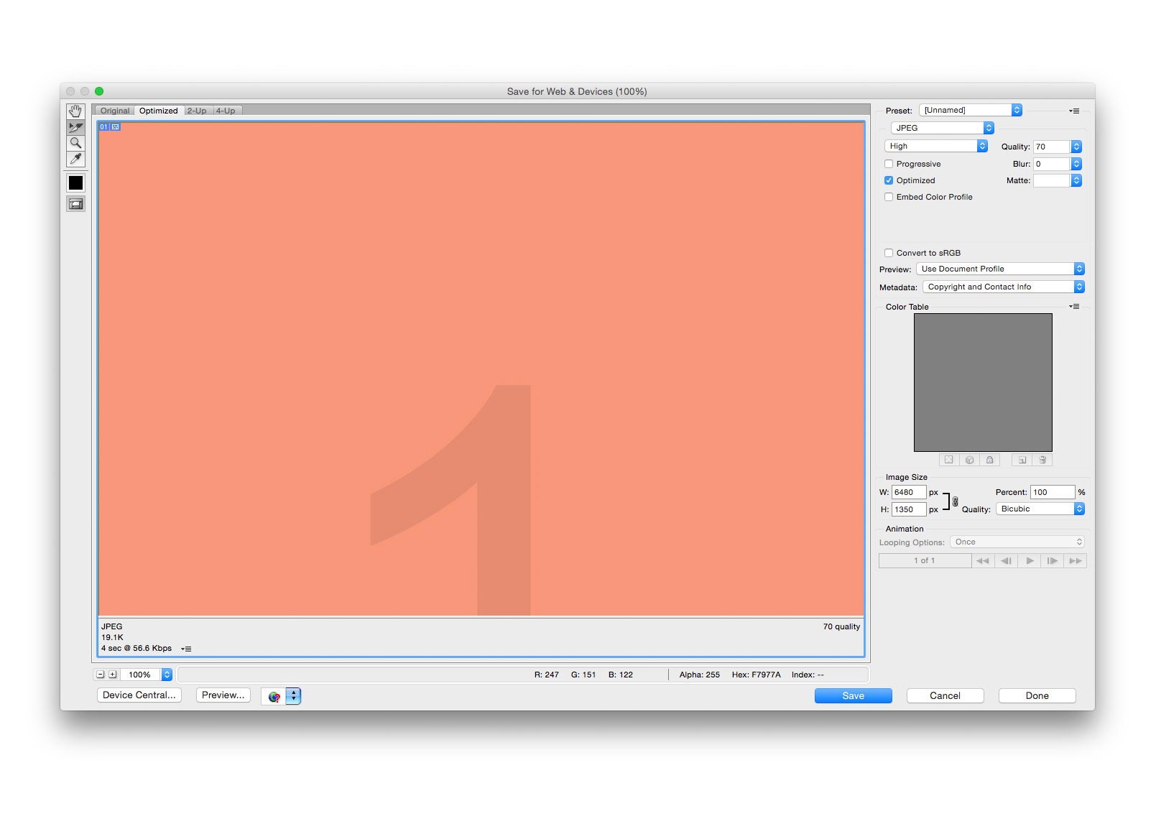Open Device Central

click(x=139, y=695)
